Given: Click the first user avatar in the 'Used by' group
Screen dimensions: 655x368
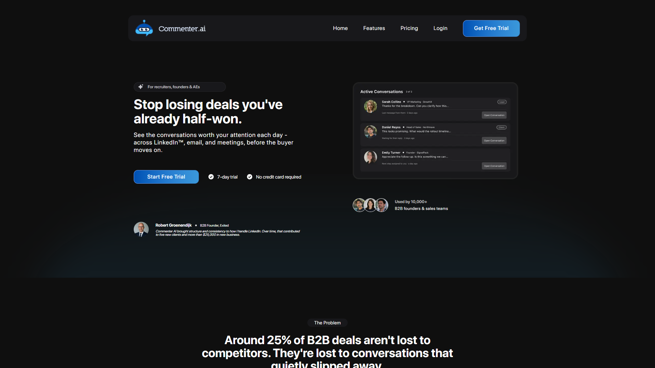Looking at the screenshot, I should pos(359,205).
